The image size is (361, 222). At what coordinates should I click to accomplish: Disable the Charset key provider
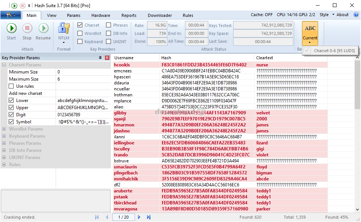point(80,25)
